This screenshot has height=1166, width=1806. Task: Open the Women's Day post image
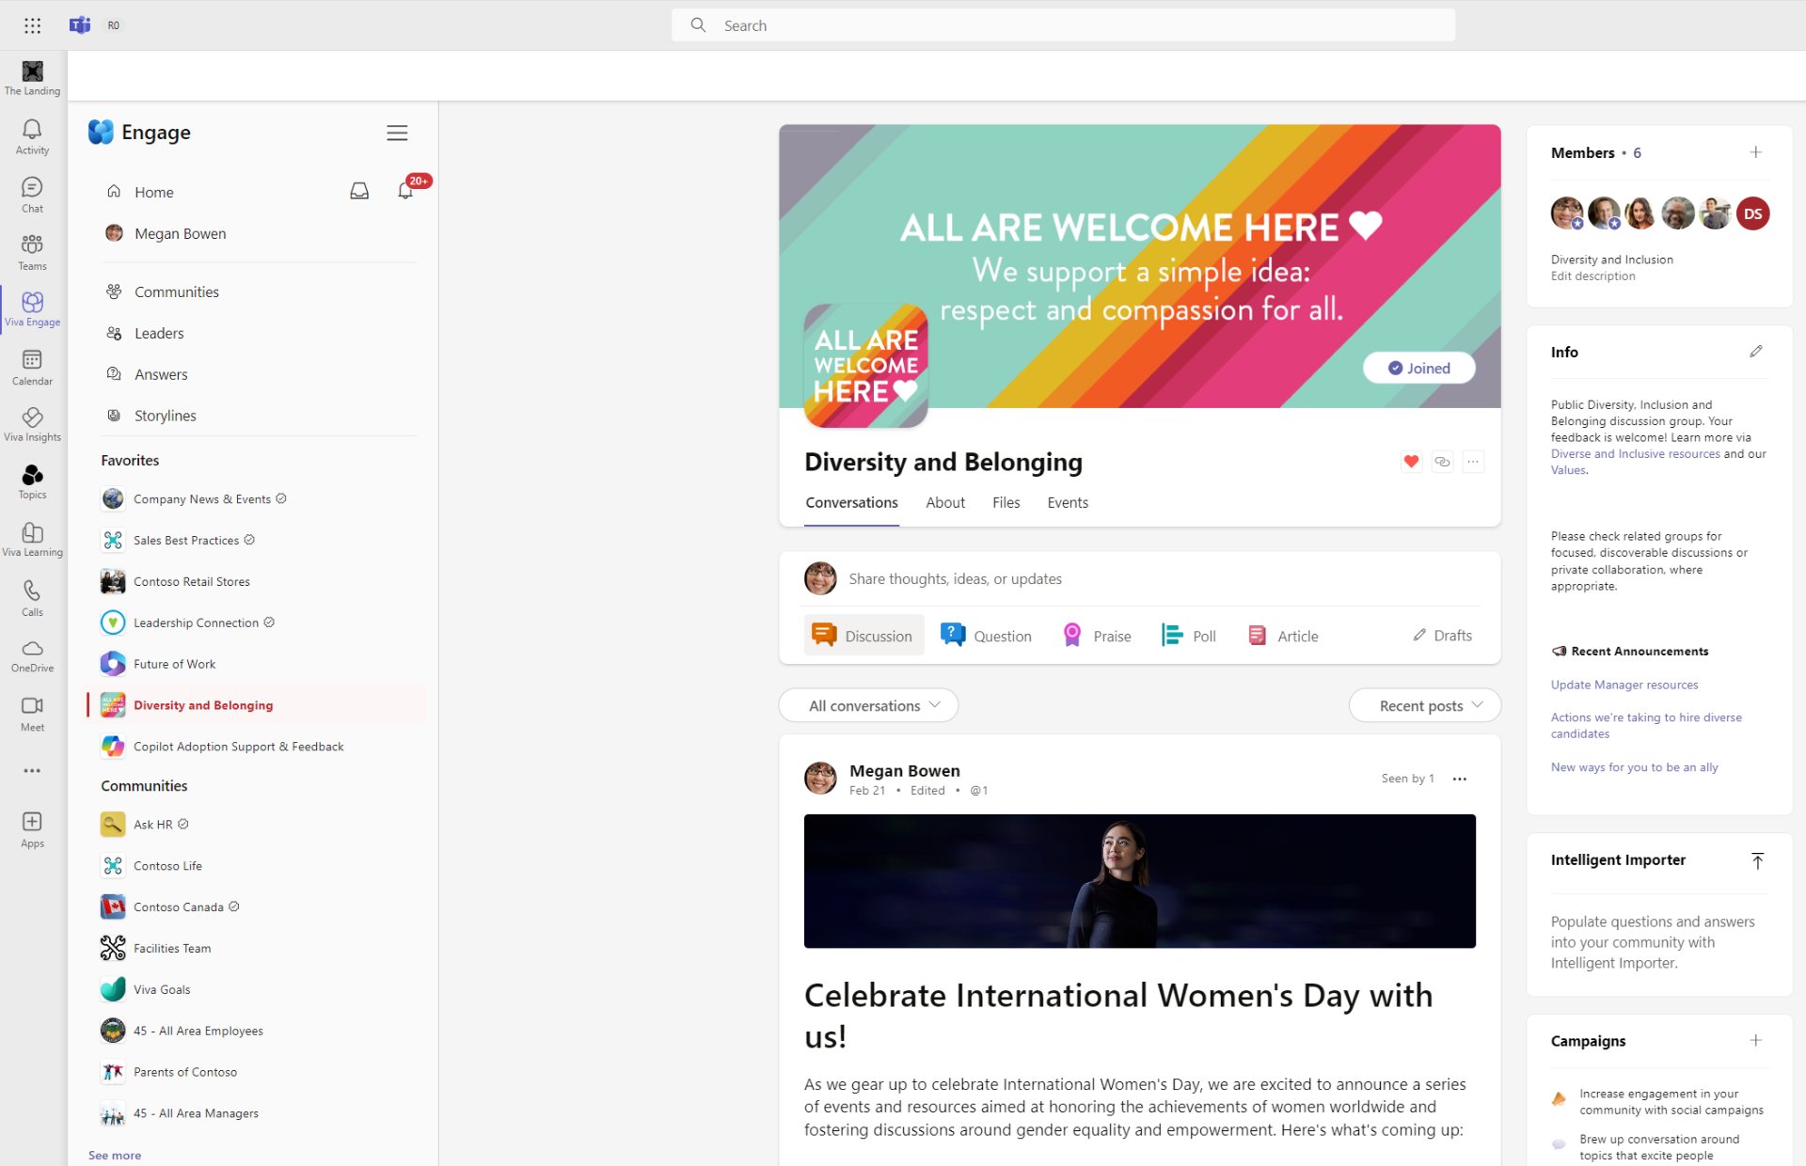click(x=1139, y=881)
